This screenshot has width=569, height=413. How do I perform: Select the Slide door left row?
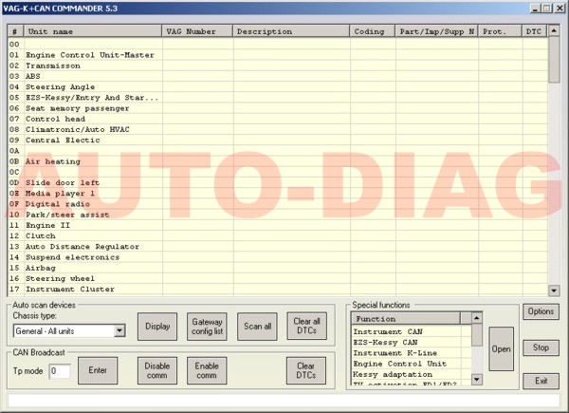[x=278, y=182]
